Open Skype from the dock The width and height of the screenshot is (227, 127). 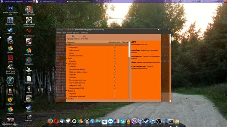122,121
